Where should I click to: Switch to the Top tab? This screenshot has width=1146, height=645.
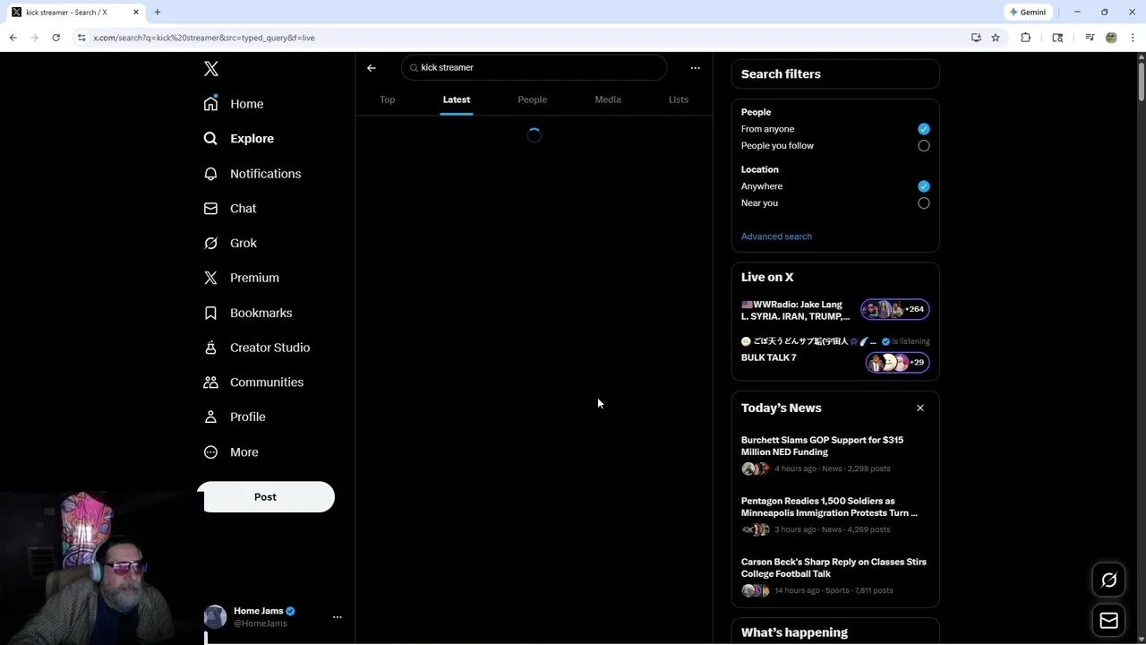[388, 99]
